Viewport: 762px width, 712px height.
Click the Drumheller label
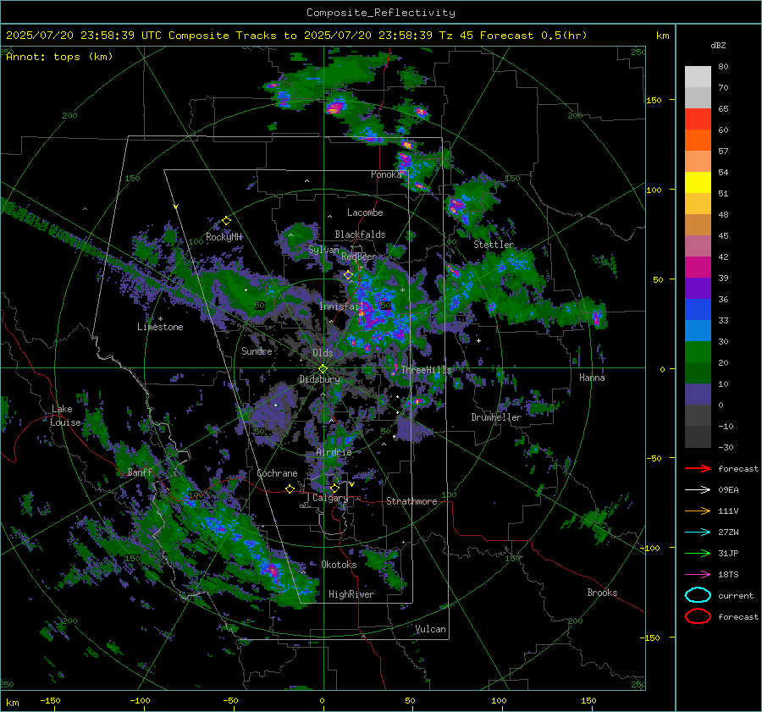[496, 417]
